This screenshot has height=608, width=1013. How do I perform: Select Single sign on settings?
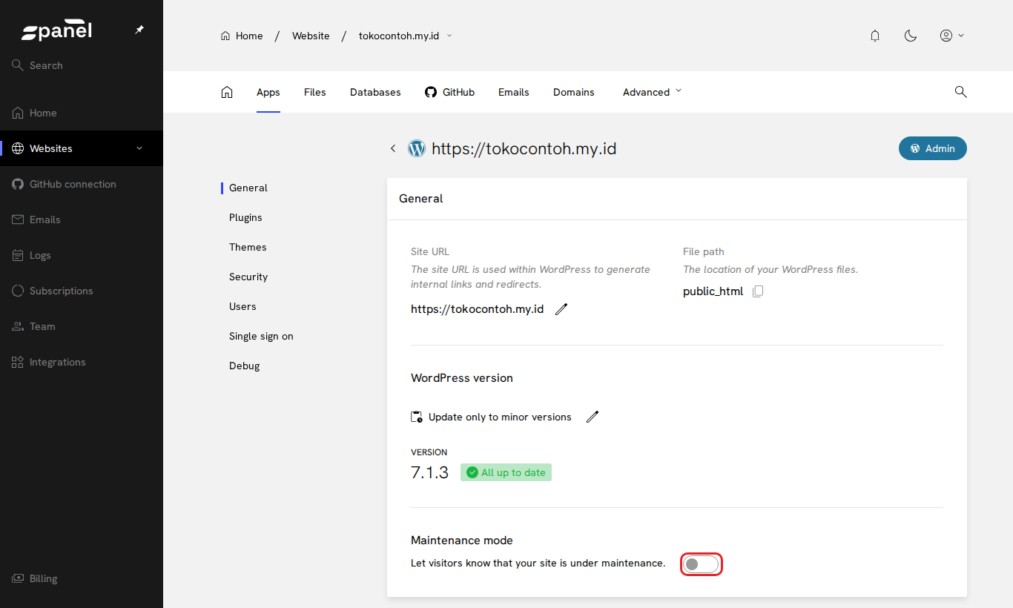pos(261,336)
